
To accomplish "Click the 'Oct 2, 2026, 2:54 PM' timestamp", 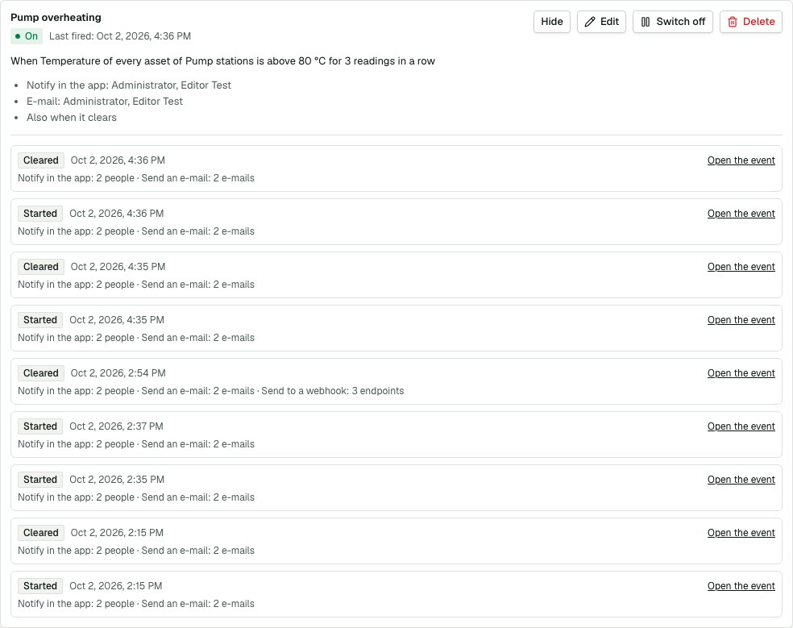I will [x=118, y=373].
